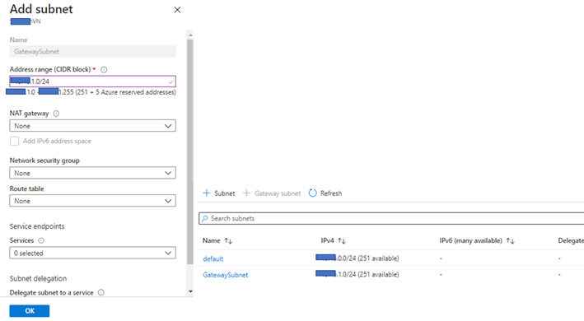Expand the Route table dropdown
This screenshot has width=584, height=321.
pyautogui.click(x=93, y=201)
